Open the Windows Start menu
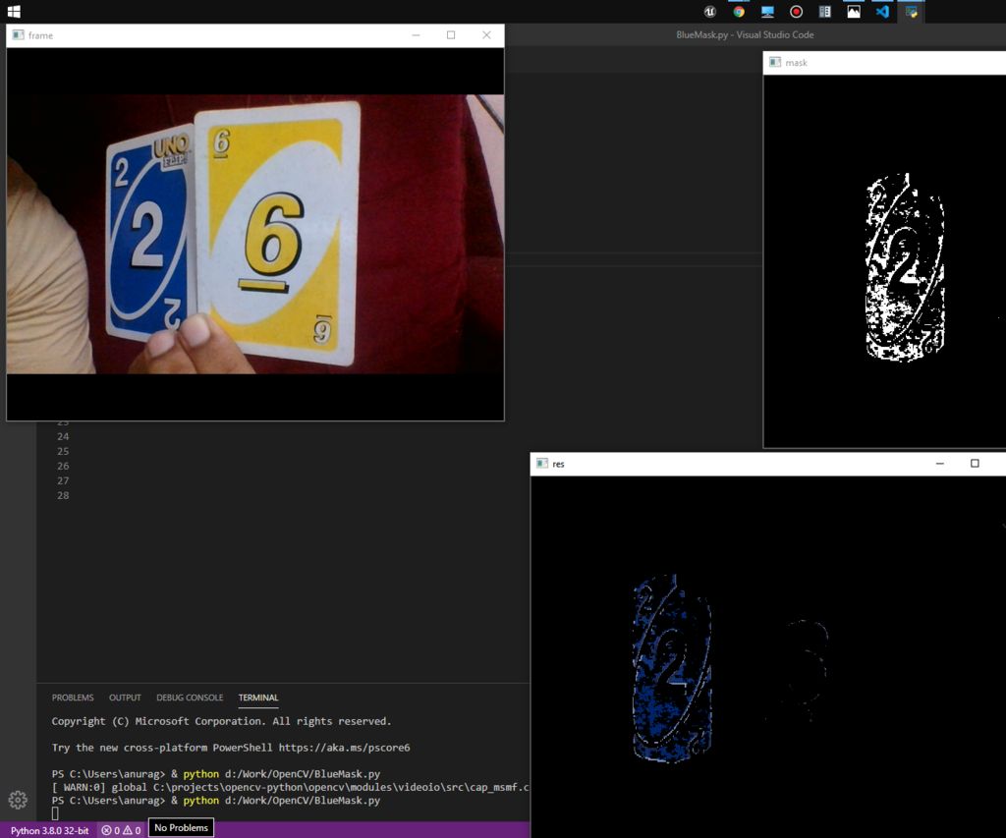The width and height of the screenshot is (1006, 838). (x=13, y=11)
